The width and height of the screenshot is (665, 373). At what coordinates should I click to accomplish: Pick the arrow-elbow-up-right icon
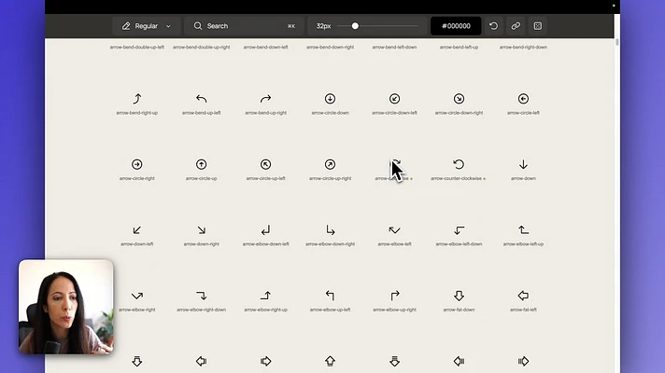click(x=394, y=296)
